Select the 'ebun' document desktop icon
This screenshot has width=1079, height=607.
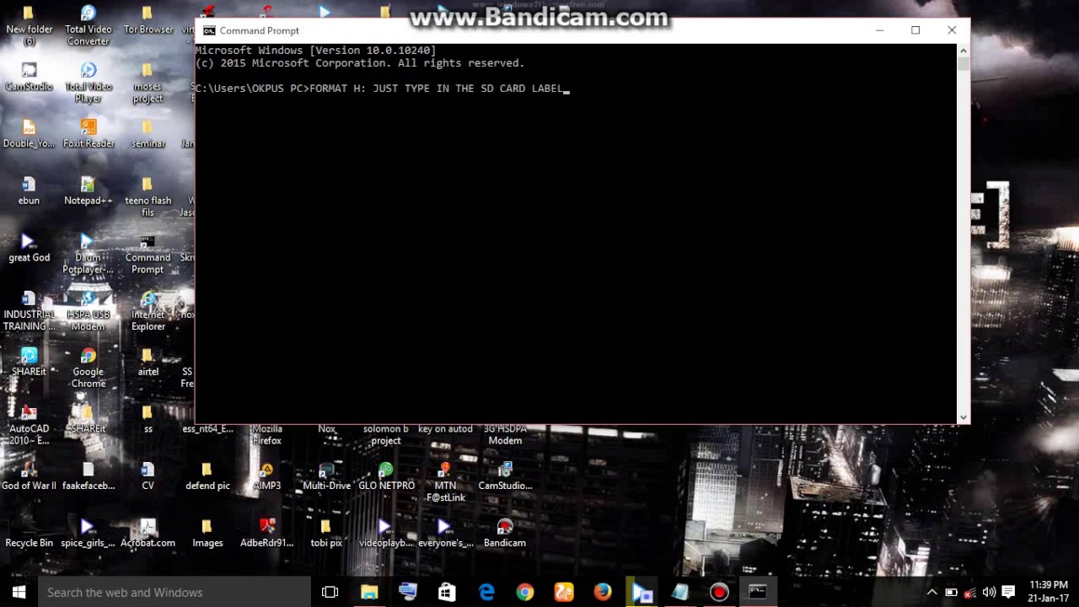[x=30, y=191]
